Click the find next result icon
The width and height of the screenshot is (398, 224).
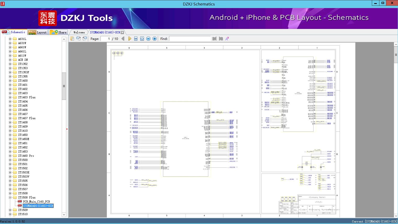(x=221, y=39)
